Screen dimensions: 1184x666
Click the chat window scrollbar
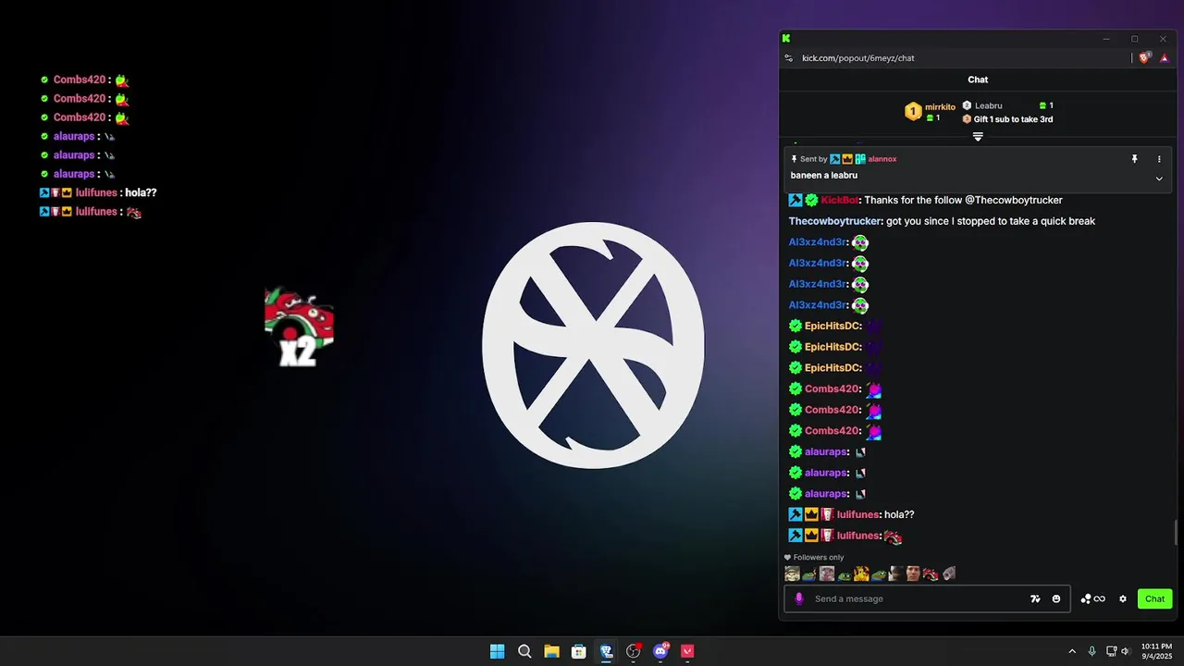(x=1177, y=533)
